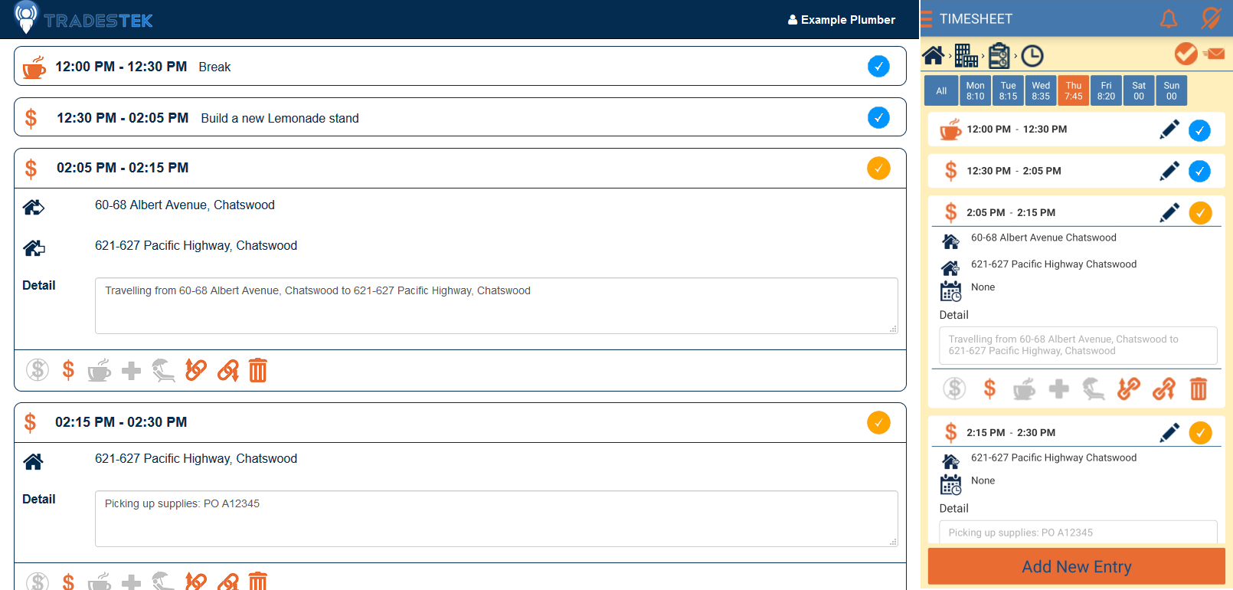Click link-up icon in left 02:05 PM entry toolbar
Viewport: 1233px width, 590px height.
pos(196,371)
